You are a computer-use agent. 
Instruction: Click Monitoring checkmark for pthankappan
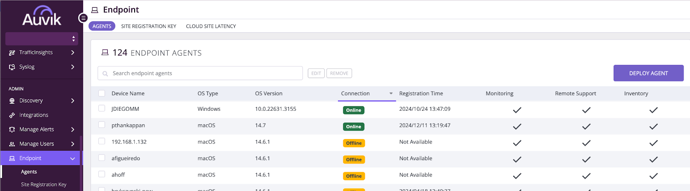tap(517, 126)
